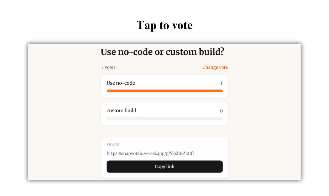
Task: Click the Use no-code progress bar
Action: 165,91
